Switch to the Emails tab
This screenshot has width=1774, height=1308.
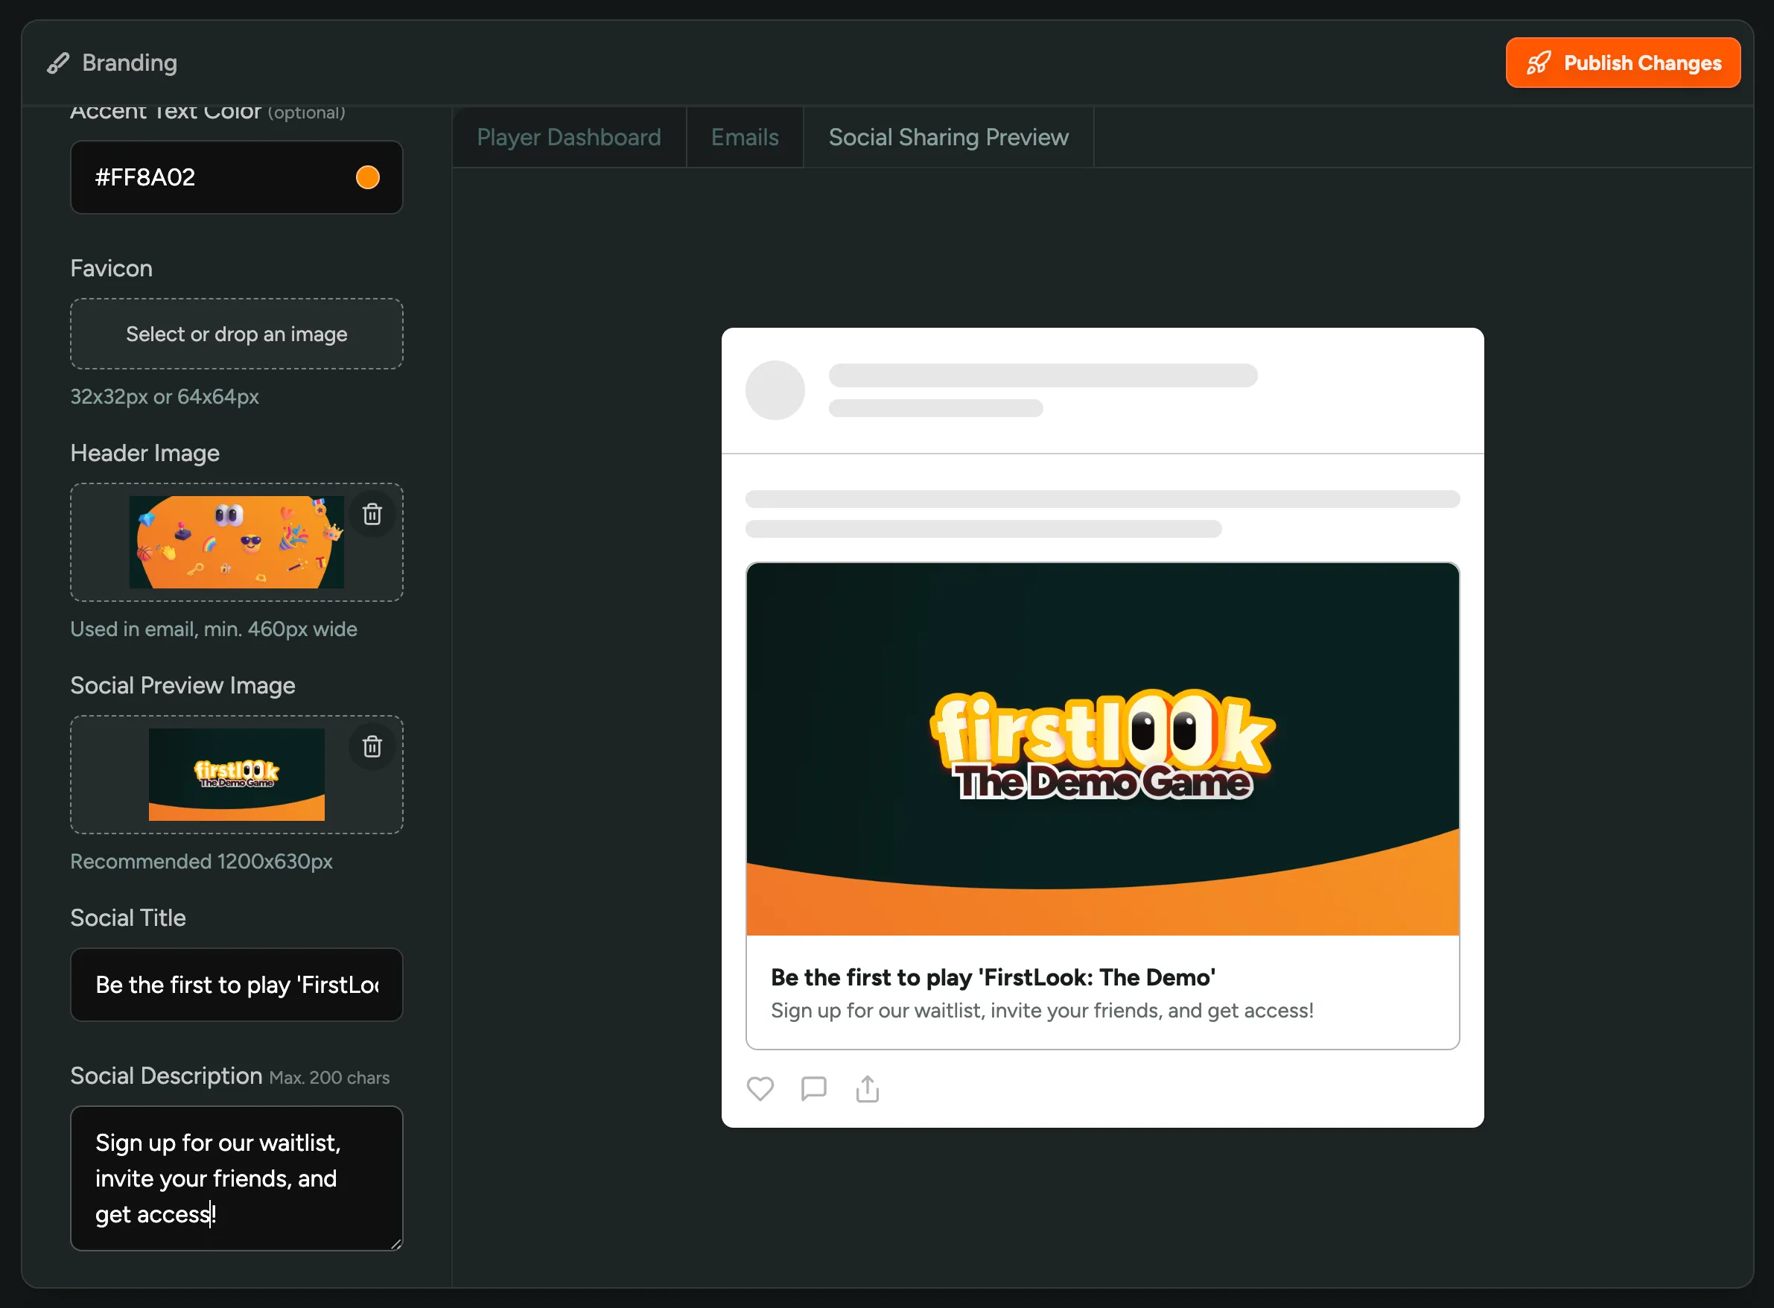744,136
